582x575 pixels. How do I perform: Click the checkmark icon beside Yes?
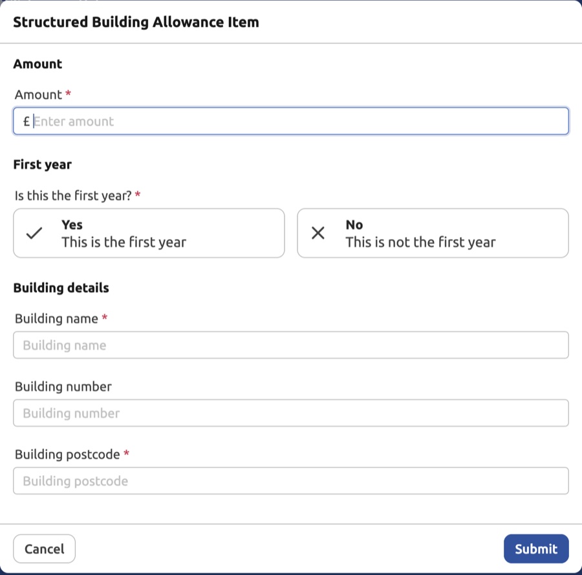(33, 234)
